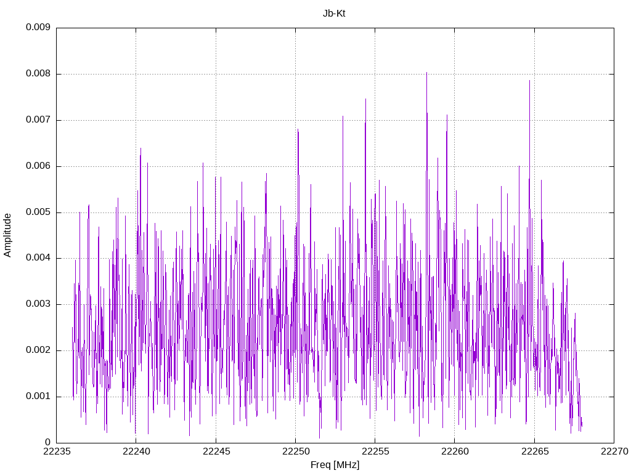The height and width of the screenshot is (473, 631).
Task: Click the plot title Jb-Kt
Action: click(x=334, y=14)
